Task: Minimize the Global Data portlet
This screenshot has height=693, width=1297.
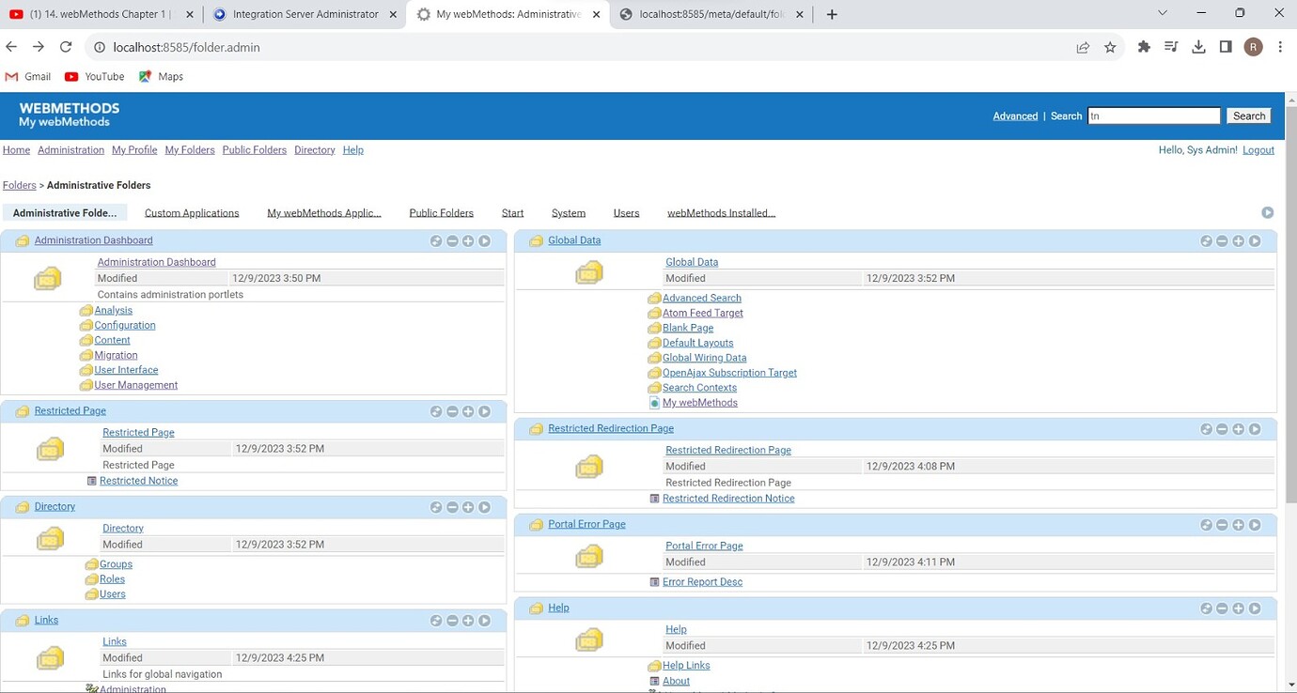Action: pyautogui.click(x=1222, y=241)
